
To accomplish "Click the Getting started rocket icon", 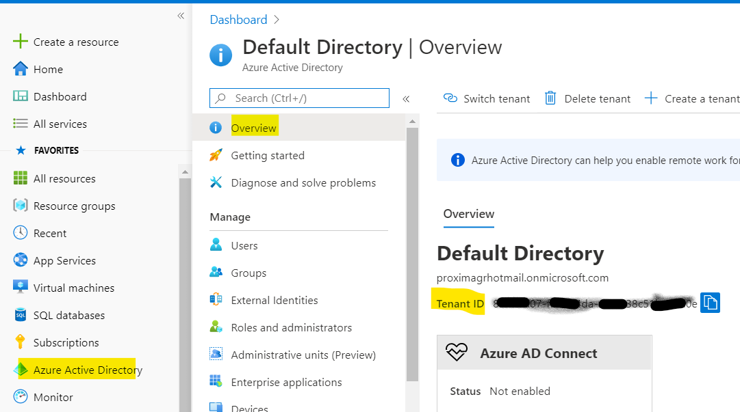I will [x=216, y=155].
